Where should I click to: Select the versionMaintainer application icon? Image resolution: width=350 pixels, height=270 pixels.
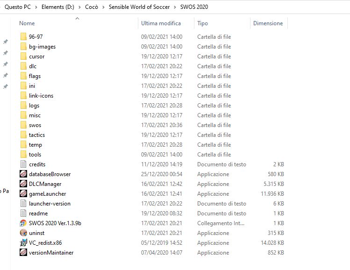(24, 252)
